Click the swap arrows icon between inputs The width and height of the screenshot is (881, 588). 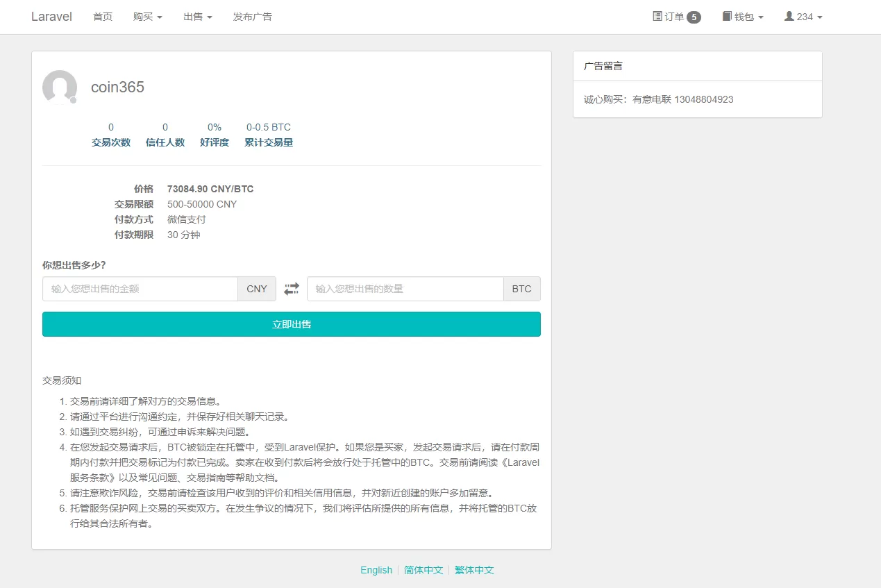tap(292, 289)
